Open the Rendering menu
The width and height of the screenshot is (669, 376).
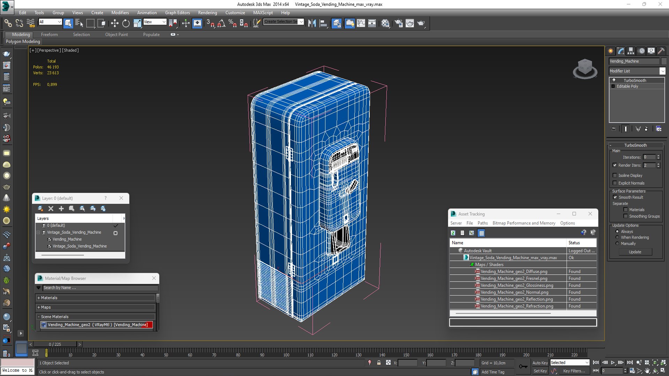[x=207, y=13]
